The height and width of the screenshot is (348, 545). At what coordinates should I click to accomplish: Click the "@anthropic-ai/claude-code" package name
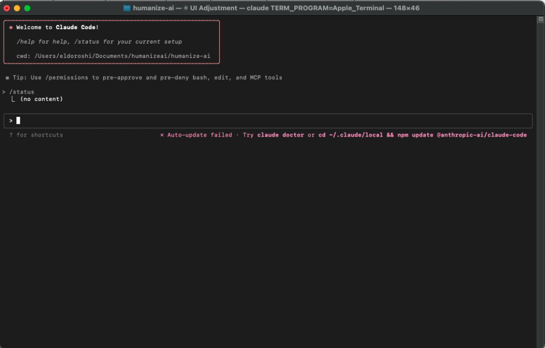point(482,135)
